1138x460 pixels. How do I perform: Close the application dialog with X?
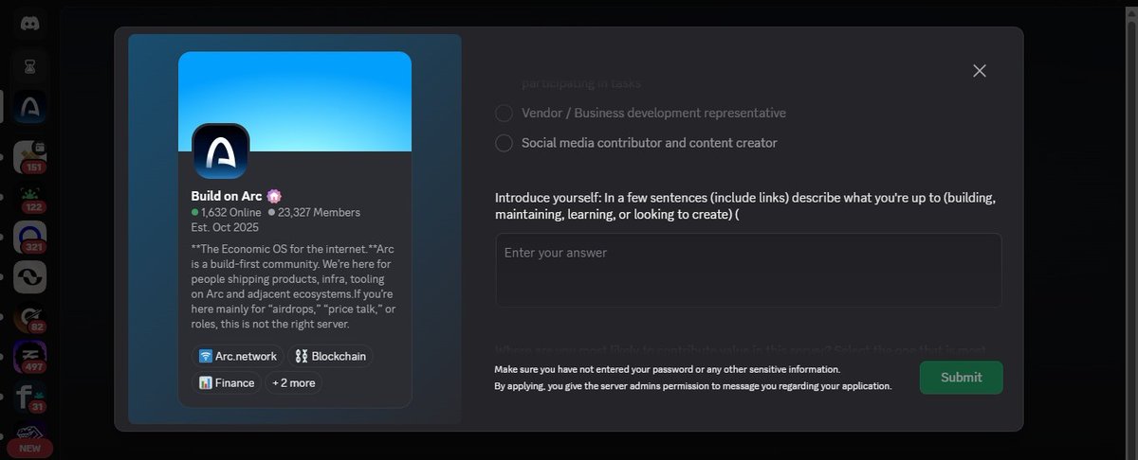[x=980, y=71]
